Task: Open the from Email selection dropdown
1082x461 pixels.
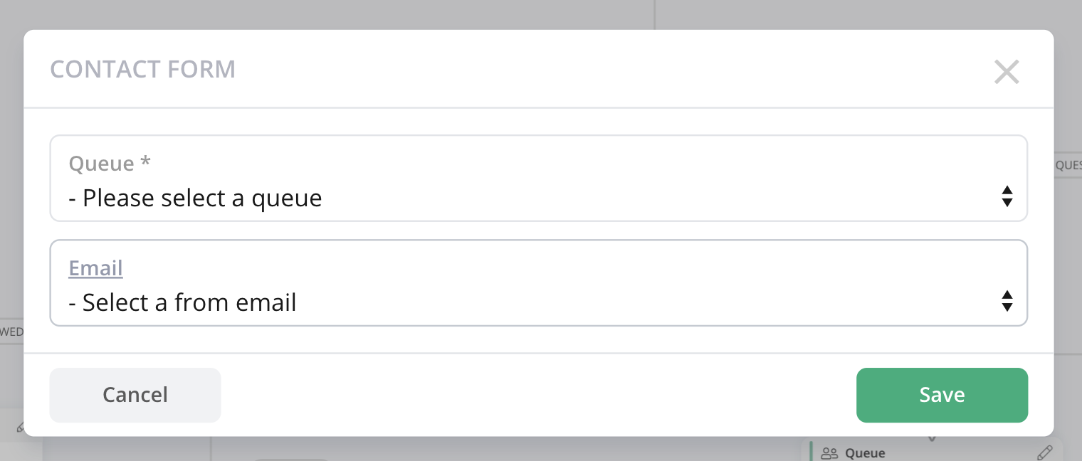Action: click(538, 283)
